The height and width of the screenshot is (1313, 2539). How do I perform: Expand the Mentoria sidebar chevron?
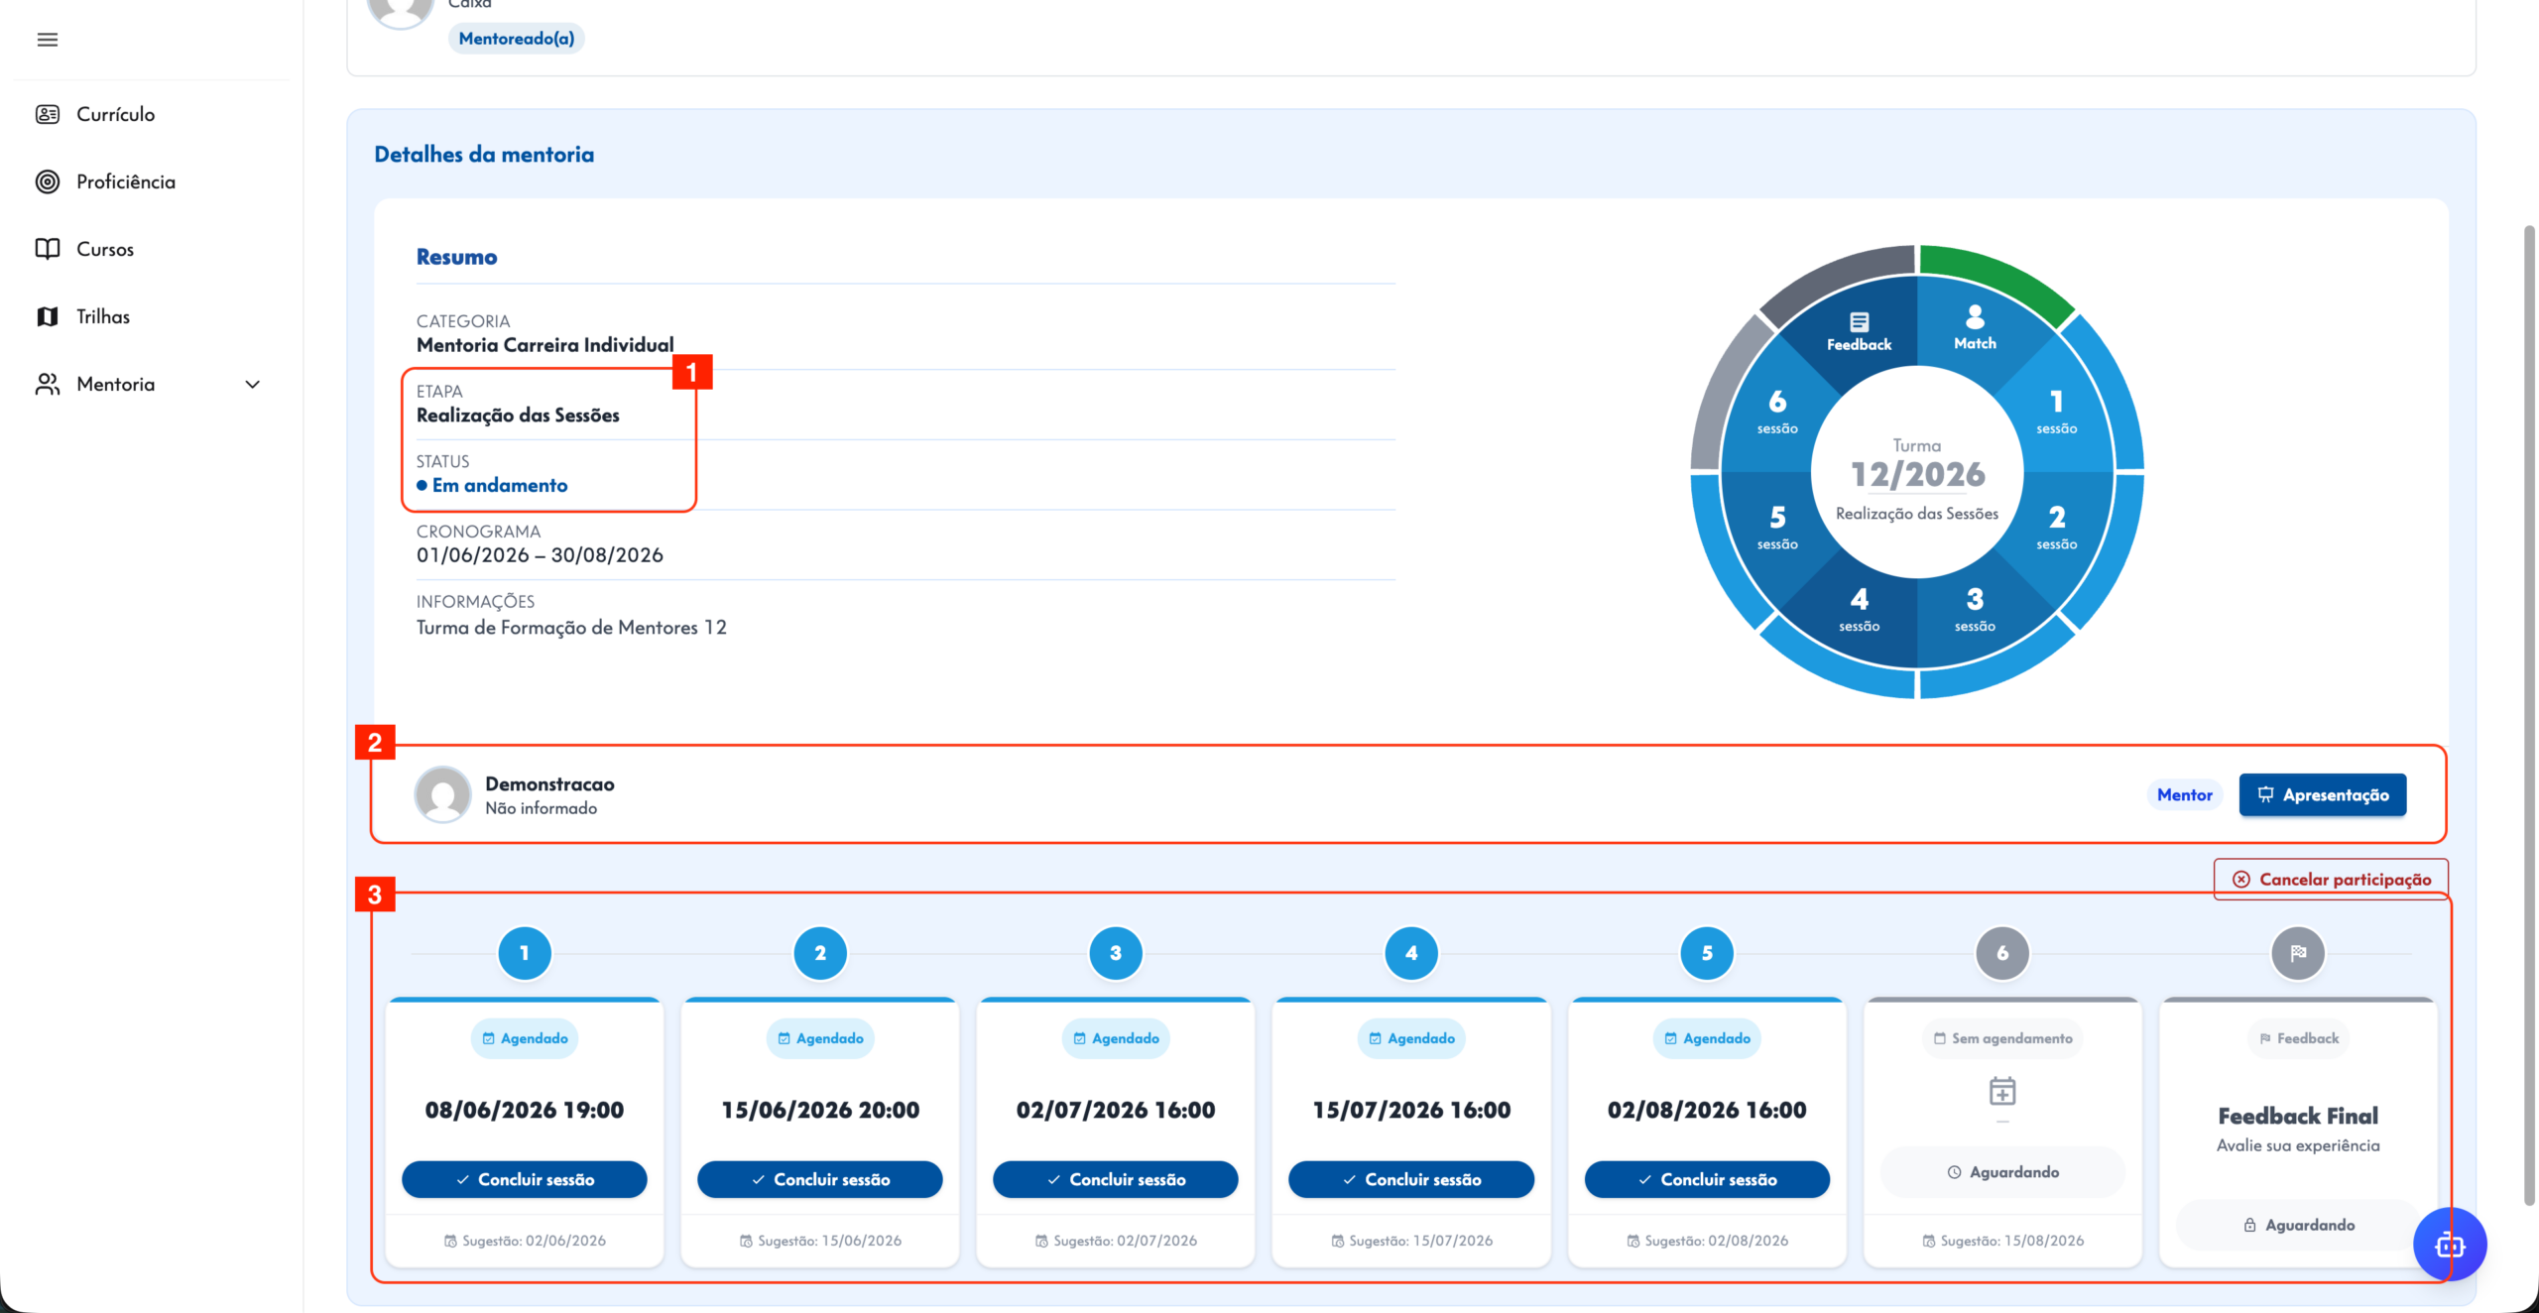[253, 384]
